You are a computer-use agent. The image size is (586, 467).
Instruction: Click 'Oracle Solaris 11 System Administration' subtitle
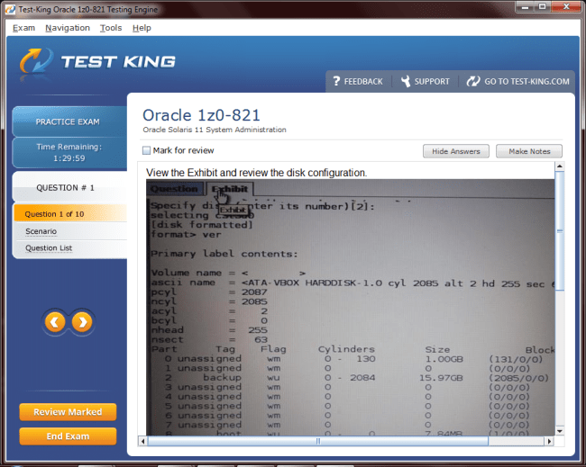215,130
